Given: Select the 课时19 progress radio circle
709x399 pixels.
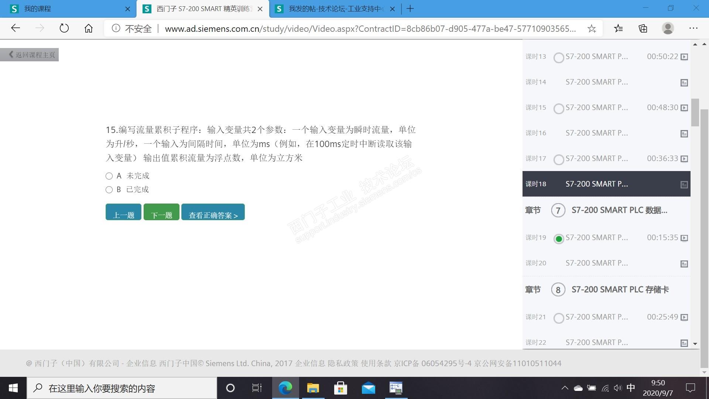Looking at the screenshot, I should tap(559, 239).
